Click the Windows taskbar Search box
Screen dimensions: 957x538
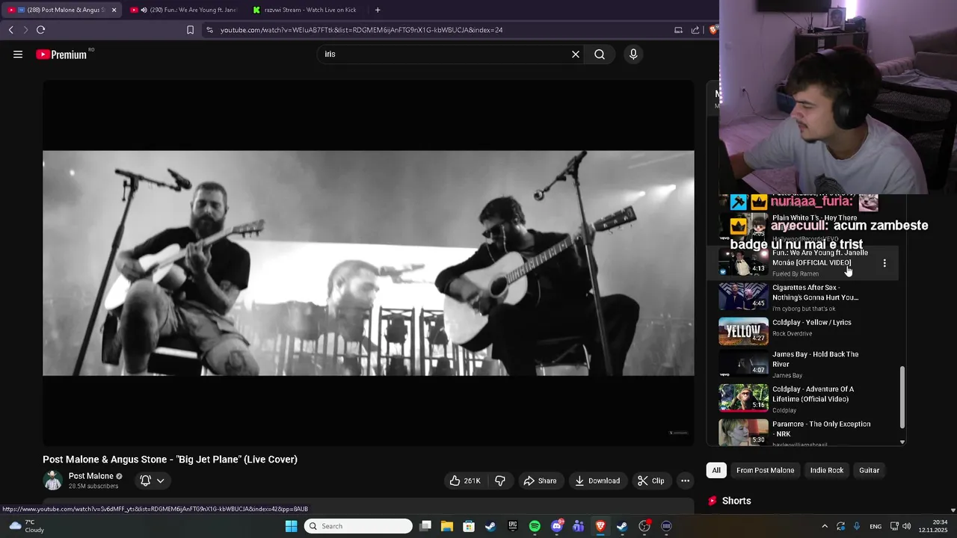(359, 526)
